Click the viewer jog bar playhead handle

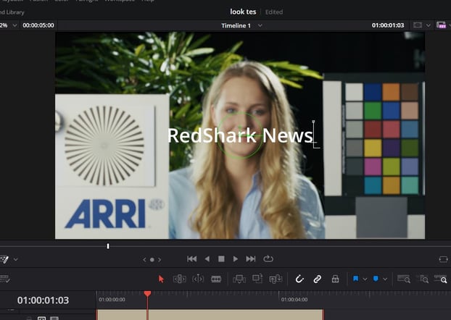(x=108, y=246)
